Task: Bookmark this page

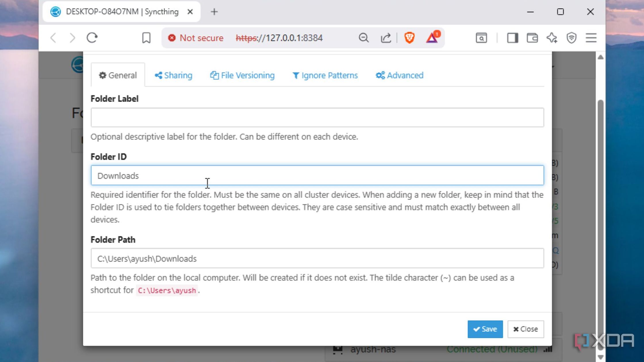Action: (146, 38)
